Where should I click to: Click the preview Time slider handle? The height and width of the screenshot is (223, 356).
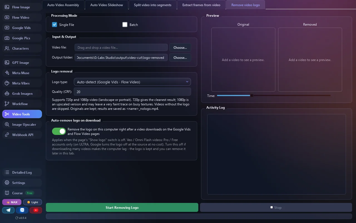[x=252, y=96]
